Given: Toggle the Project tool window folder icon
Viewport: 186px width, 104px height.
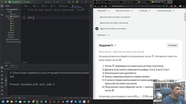Looking at the screenshot, I should (x=2, y=6).
